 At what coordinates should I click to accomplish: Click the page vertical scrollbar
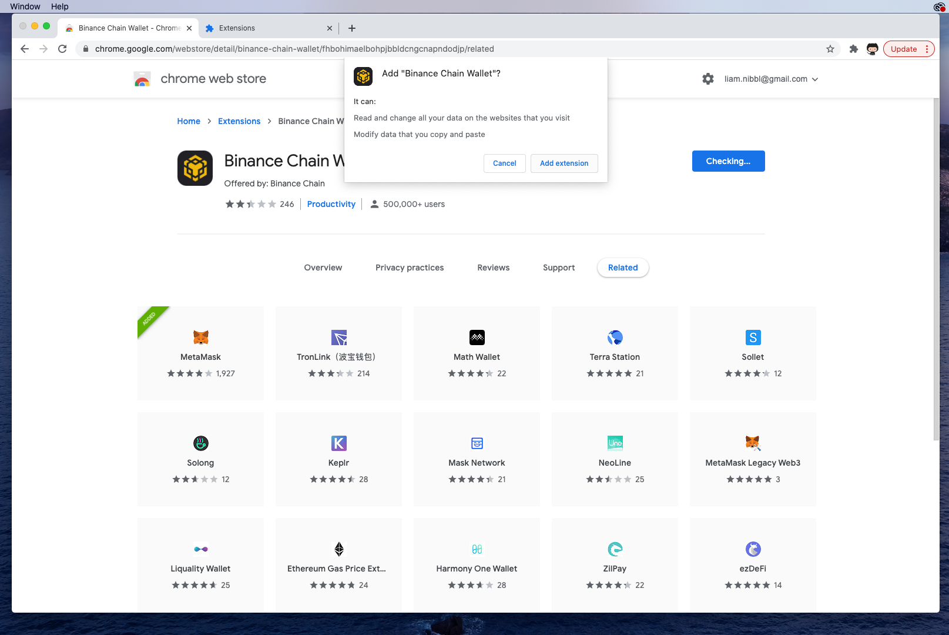tap(936, 269)
